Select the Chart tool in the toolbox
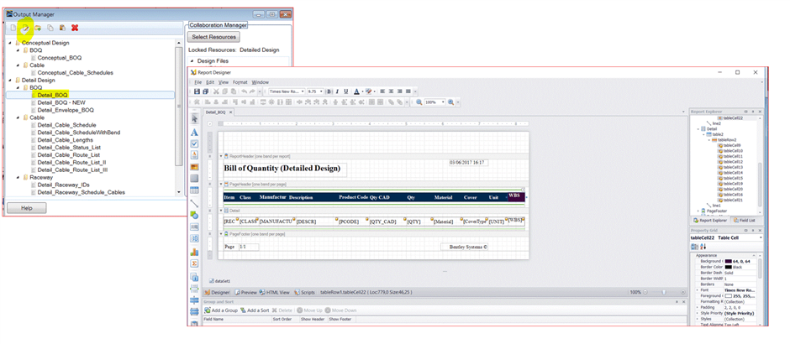 (194, 252)
